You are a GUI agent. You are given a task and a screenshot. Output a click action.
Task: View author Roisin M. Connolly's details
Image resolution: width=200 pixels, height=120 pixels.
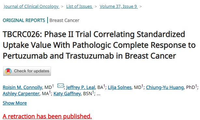pyautogui.click(x=22, y=87)
